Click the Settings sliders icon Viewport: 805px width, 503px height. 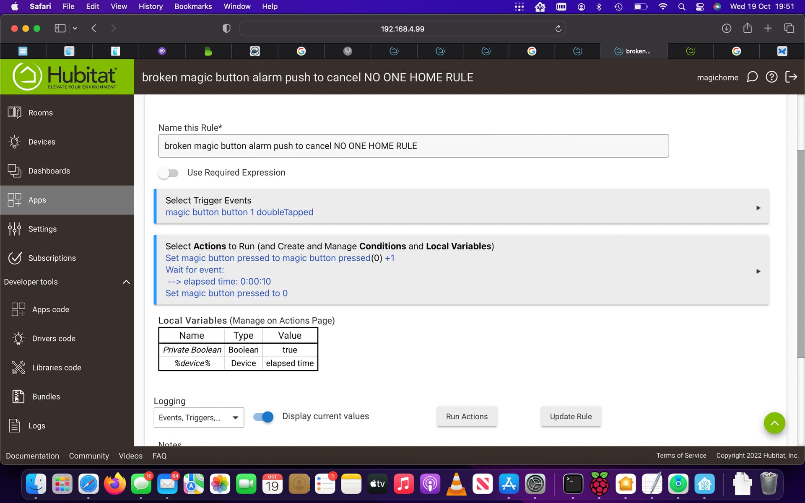click(14, 229)
